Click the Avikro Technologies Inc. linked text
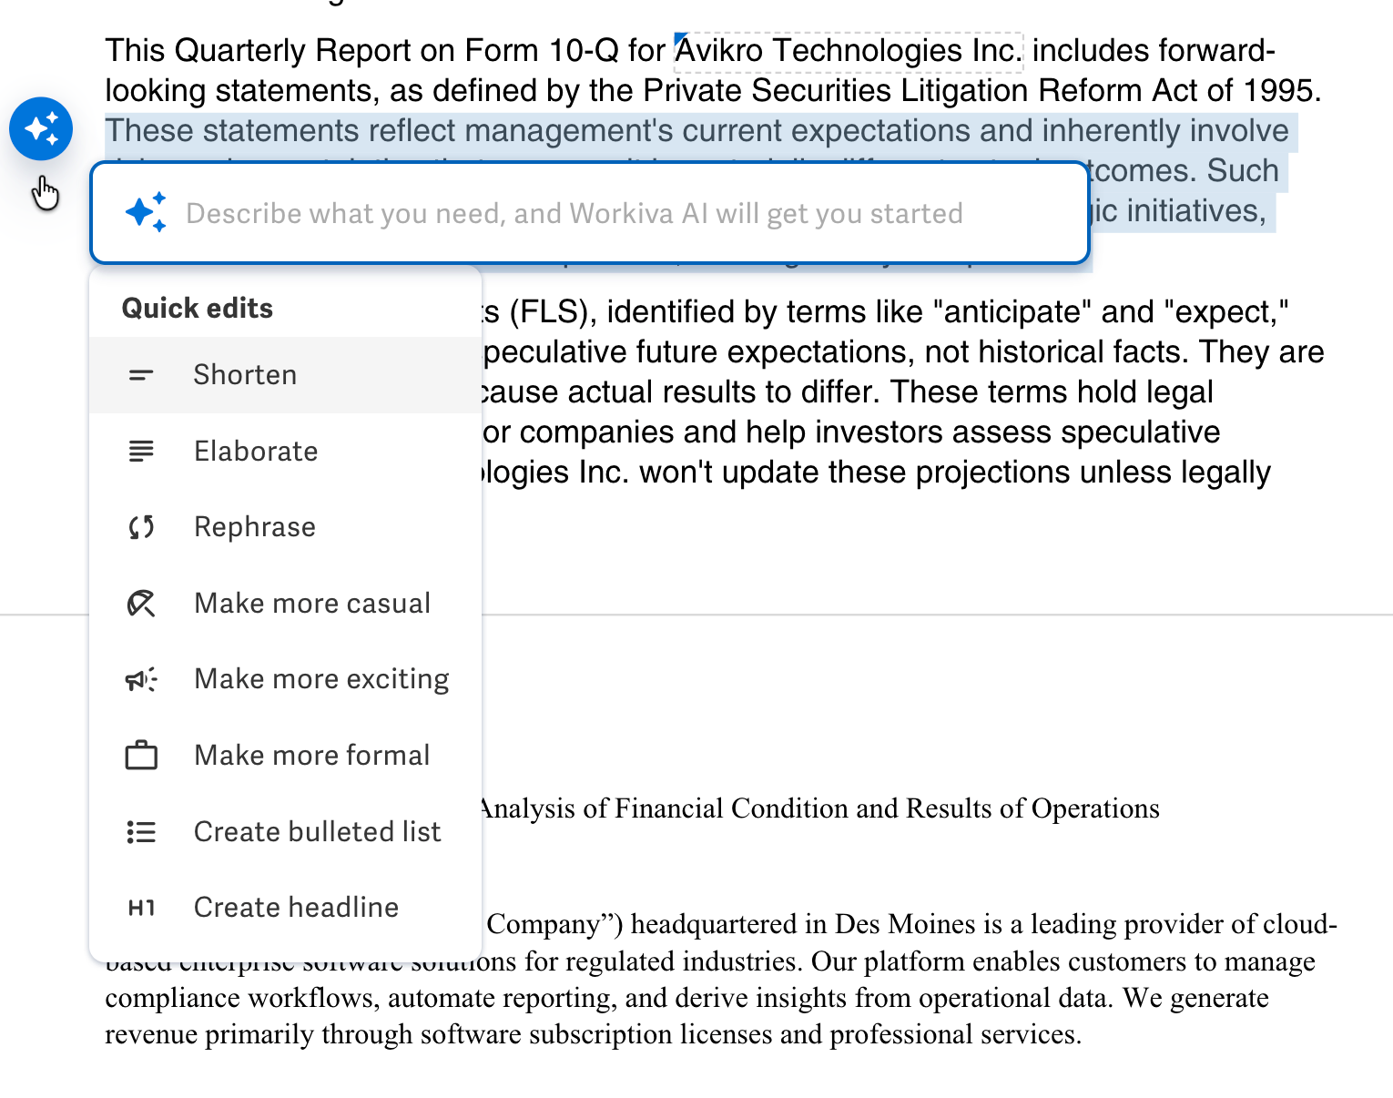1393x1098 pixels. (849, 51)
